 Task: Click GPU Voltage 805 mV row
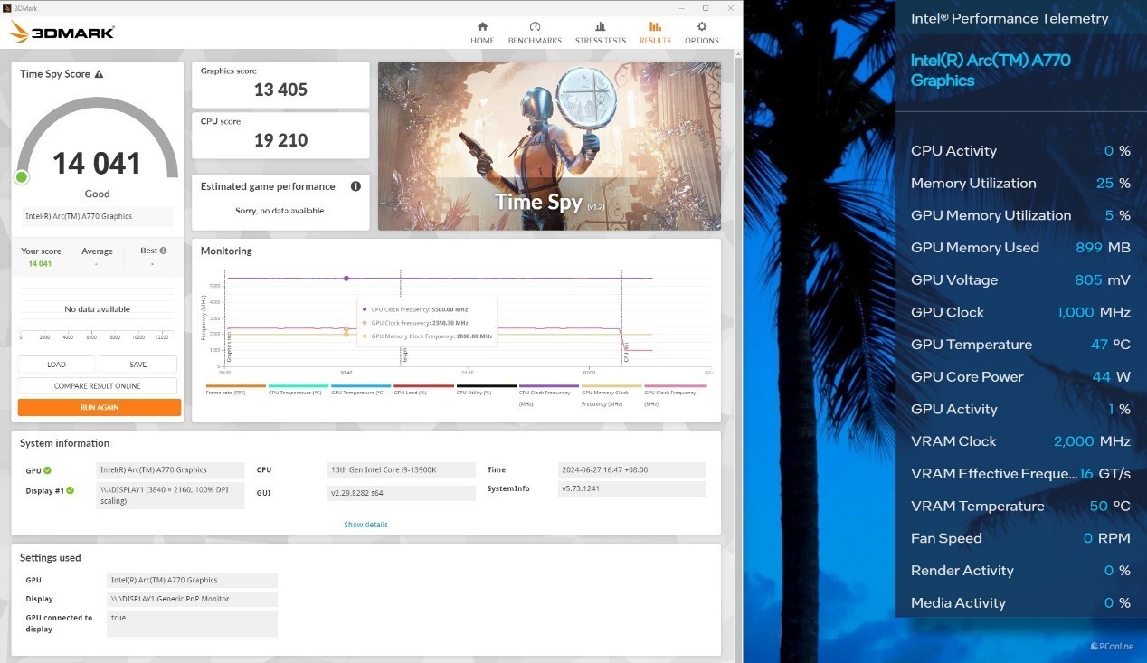pyautogui.click(x=1020, y=280)
